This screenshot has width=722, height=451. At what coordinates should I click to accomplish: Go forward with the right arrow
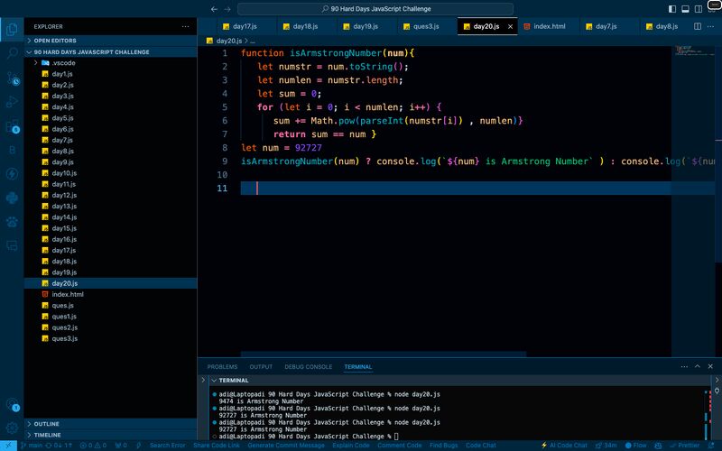(227, 9)
